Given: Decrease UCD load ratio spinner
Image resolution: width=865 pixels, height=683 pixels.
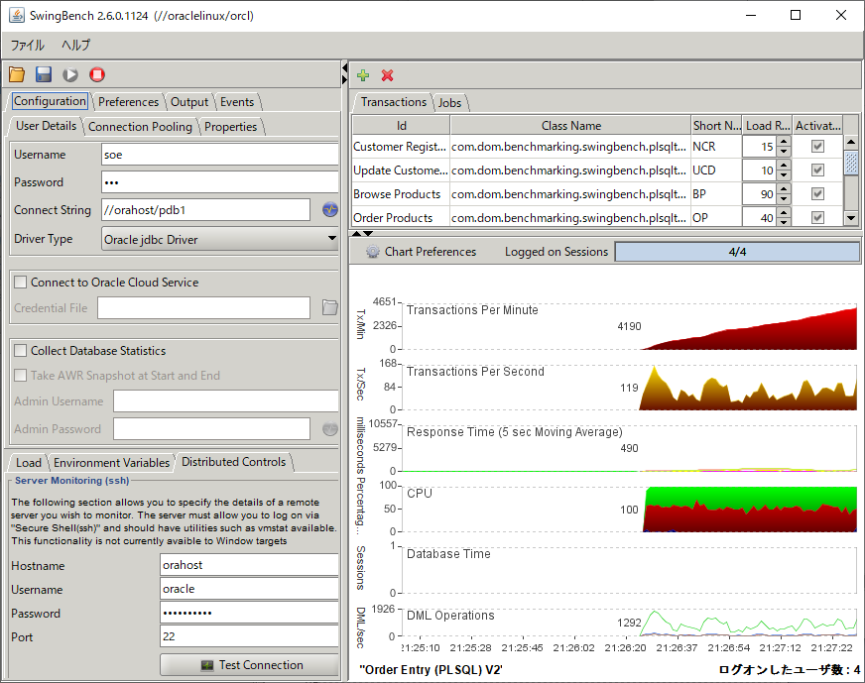Looking at the screenshot, I should click(784, 175).
